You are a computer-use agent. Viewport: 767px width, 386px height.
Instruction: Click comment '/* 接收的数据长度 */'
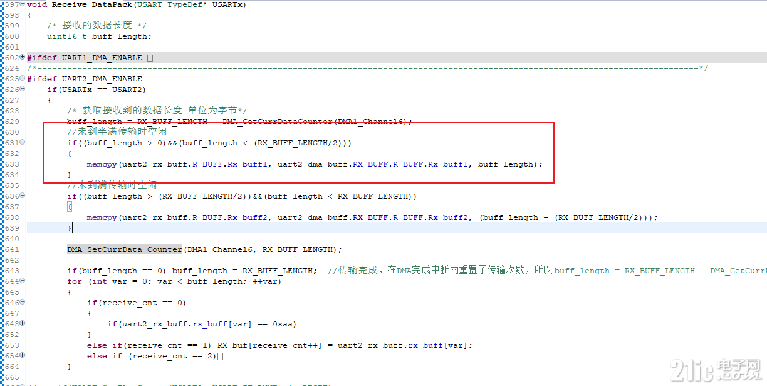[97, 25]
